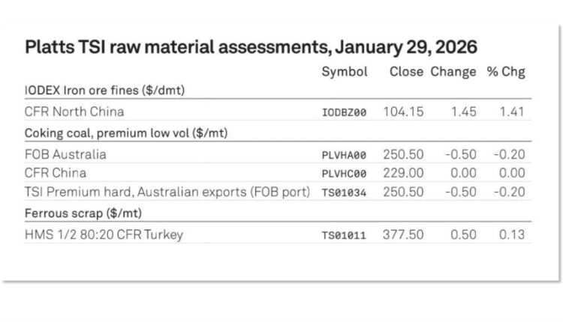The width and height of the screenshot is (563, 322).
Task: Select the CFR North China row label
Action: click(x=73, y=112)
